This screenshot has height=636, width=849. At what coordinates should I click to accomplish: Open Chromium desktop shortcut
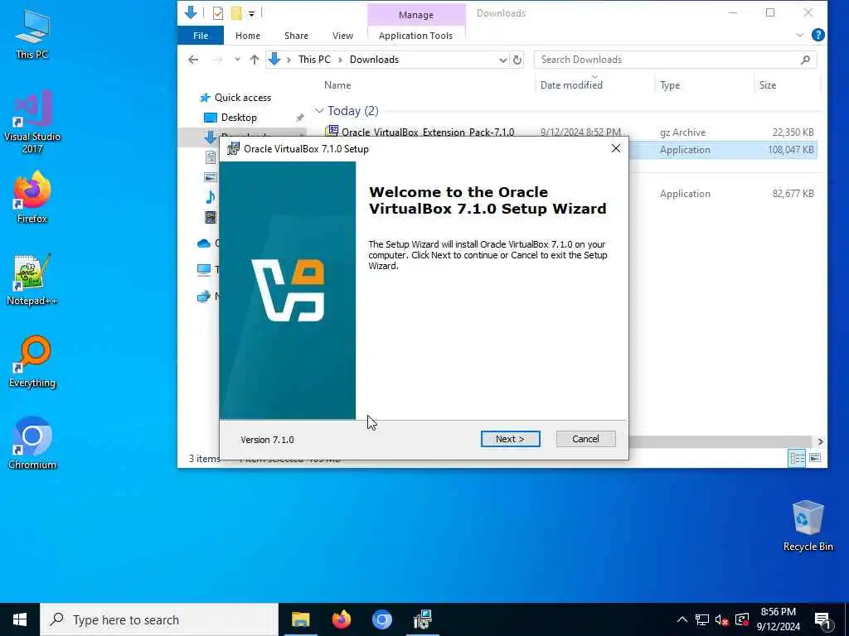coord(32,444)
